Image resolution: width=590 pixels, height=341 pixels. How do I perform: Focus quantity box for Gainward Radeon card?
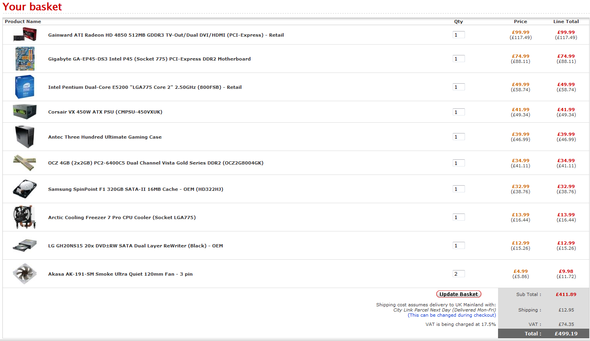point(459,35)
